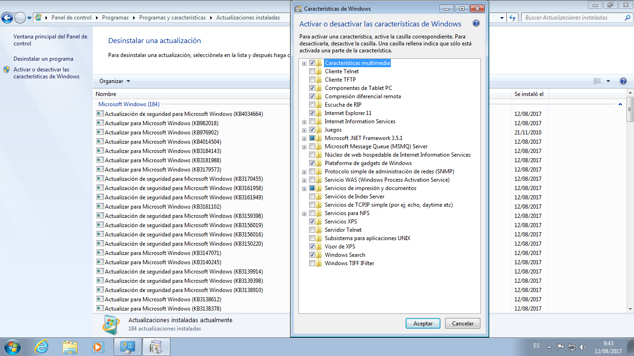634x356 pixels.
Task: Expand Microsoft .NET Framework 3.5.1 node
Action: pos(304,138)
